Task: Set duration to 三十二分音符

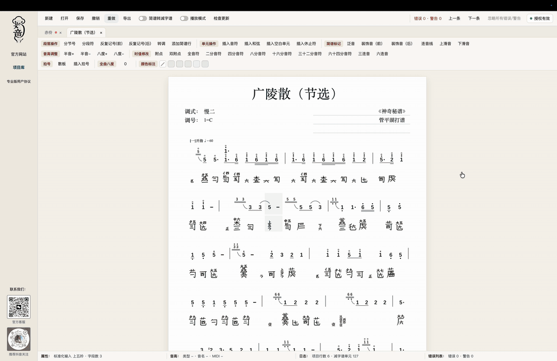Action: click(x=310, y=54)
